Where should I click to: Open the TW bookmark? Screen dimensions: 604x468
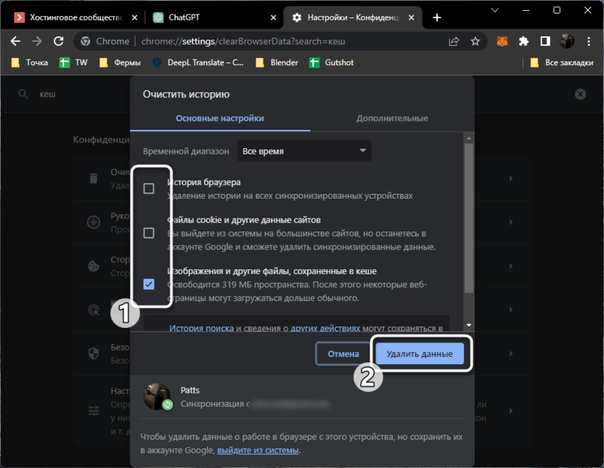[73, 62]
